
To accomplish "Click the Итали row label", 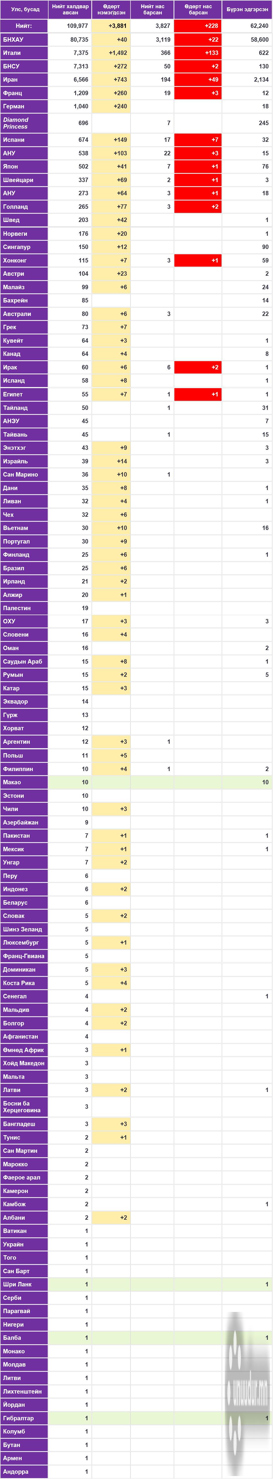I will 24,53.
